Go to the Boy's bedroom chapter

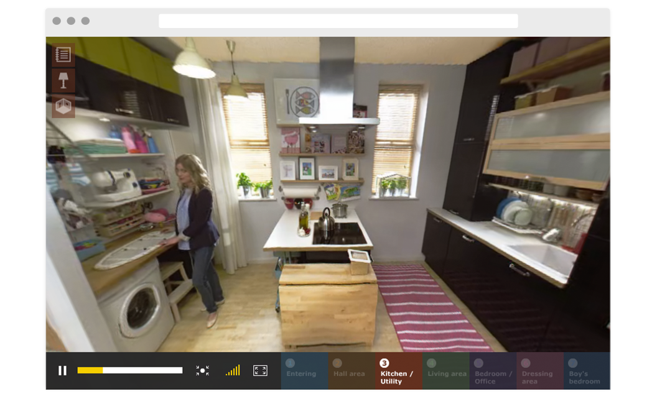587,370
